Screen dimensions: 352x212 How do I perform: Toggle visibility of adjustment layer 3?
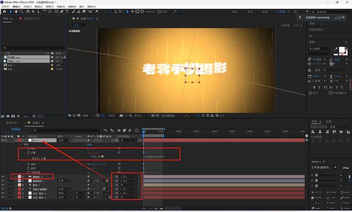pyautogui.click(x=3, y=181)
